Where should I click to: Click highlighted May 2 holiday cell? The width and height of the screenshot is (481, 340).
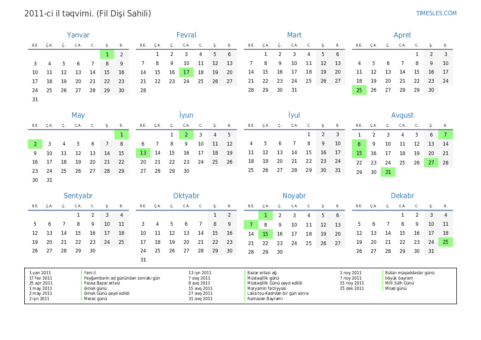click(x=35, y=144)
